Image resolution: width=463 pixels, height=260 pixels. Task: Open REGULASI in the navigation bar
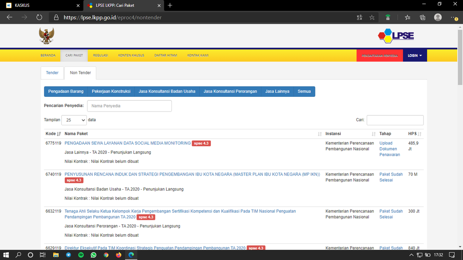click(101, 56)
